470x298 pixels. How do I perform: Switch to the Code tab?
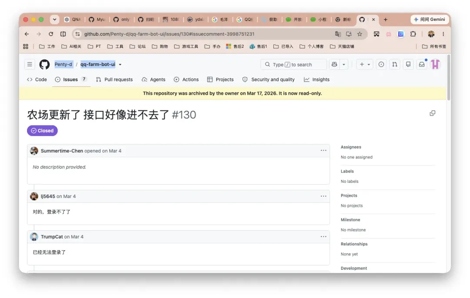[x=37, y=79]
